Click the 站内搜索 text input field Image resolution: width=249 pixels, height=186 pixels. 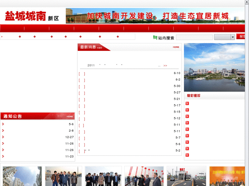(194, 37)
